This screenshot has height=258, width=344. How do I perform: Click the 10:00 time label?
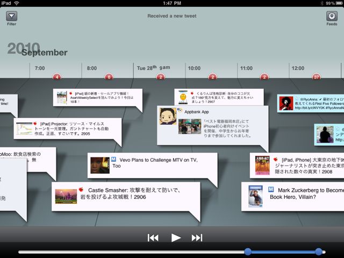194,68
